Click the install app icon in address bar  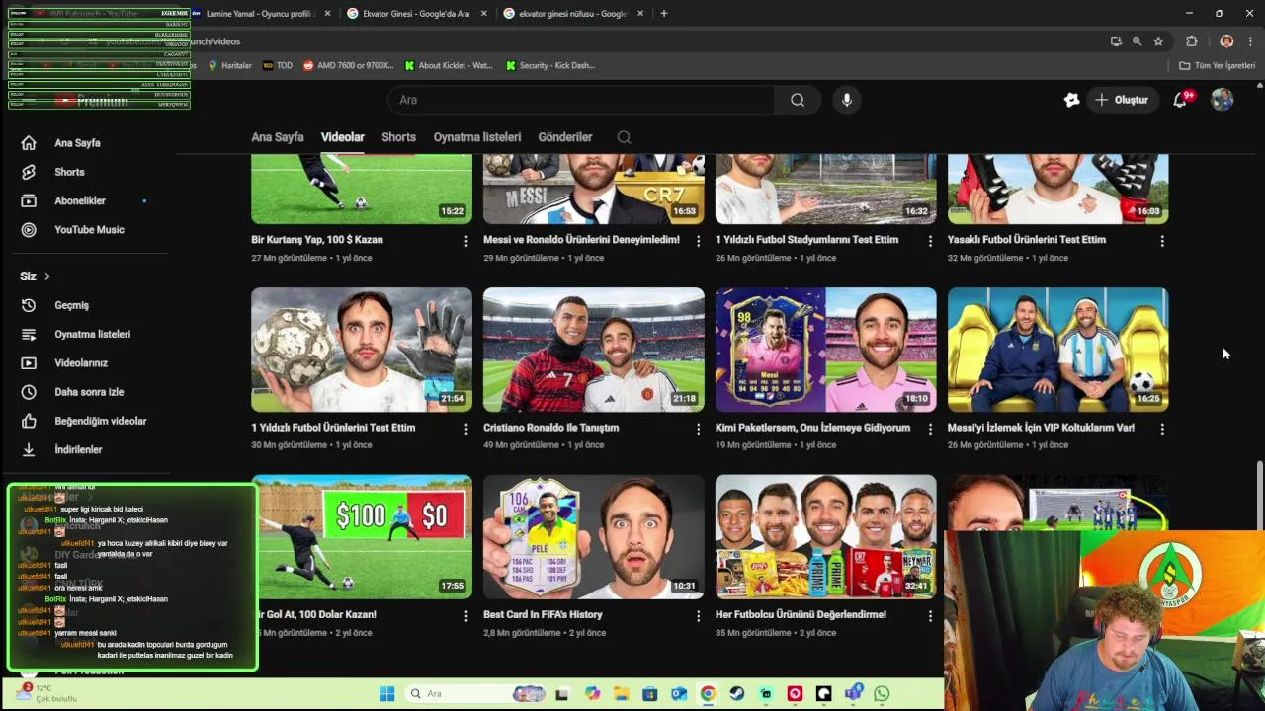click(x=1116, y=41)
